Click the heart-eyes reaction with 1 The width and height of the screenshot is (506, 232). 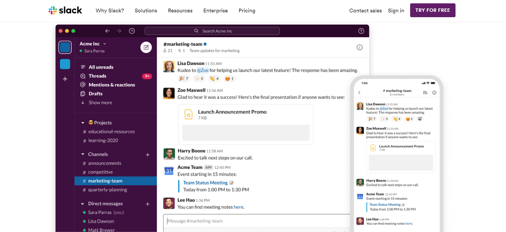(x=229, y=79)
